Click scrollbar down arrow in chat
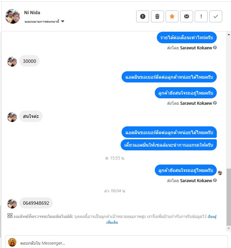 pos(229,228)
